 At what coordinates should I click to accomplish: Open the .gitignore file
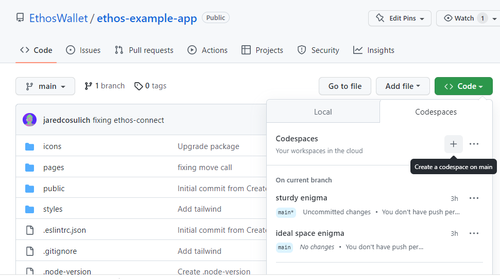click(60, 251)
